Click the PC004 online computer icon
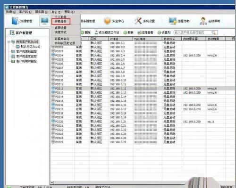236x188 pixels. pyautogui.click(x=53, y=55)
